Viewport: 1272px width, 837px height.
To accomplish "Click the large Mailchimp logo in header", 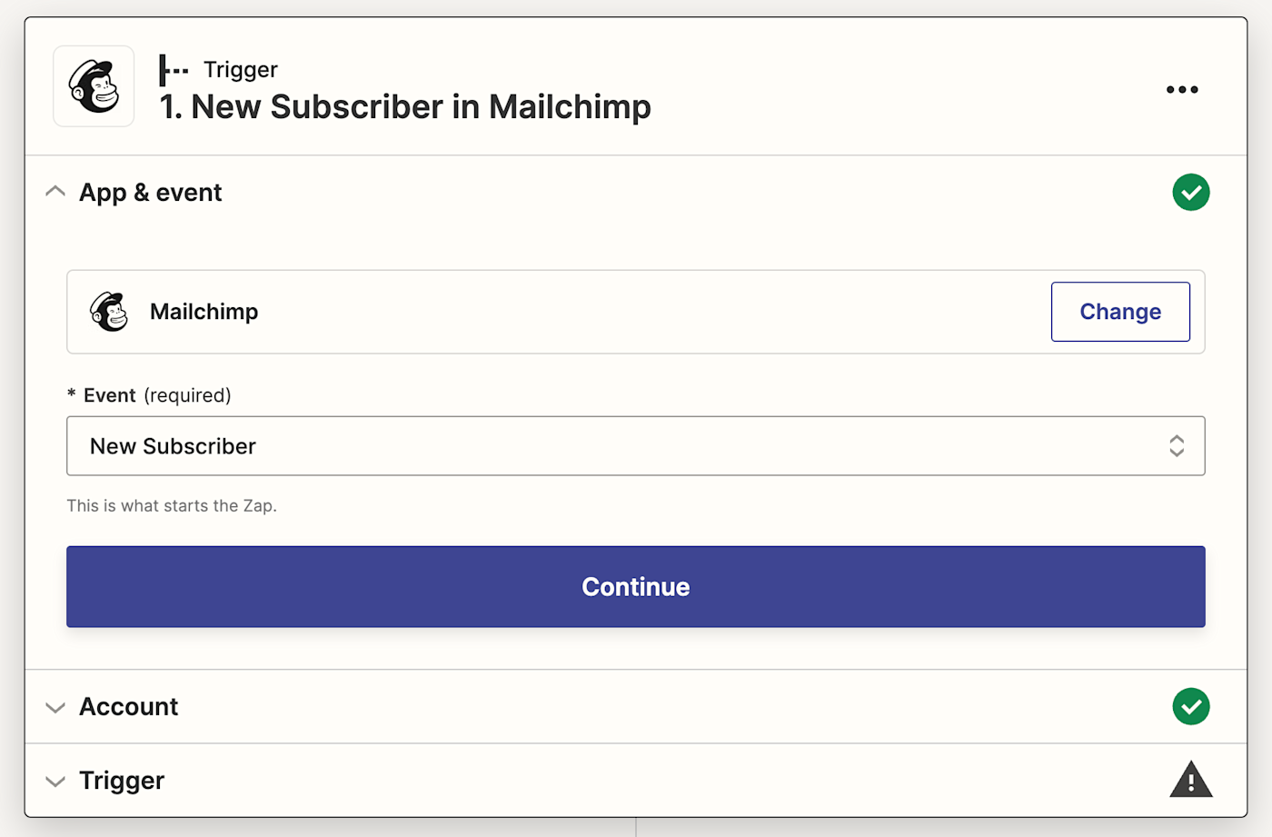I will [x=94, y=86].
